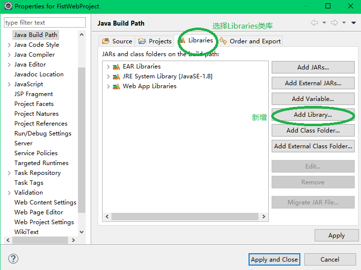Click the Source tab folder icon
This screenshot has width=361, height=270.
pyautogui.click(x=106, y=41)
